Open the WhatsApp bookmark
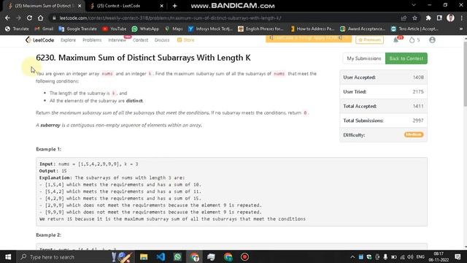 coord(145,29)
